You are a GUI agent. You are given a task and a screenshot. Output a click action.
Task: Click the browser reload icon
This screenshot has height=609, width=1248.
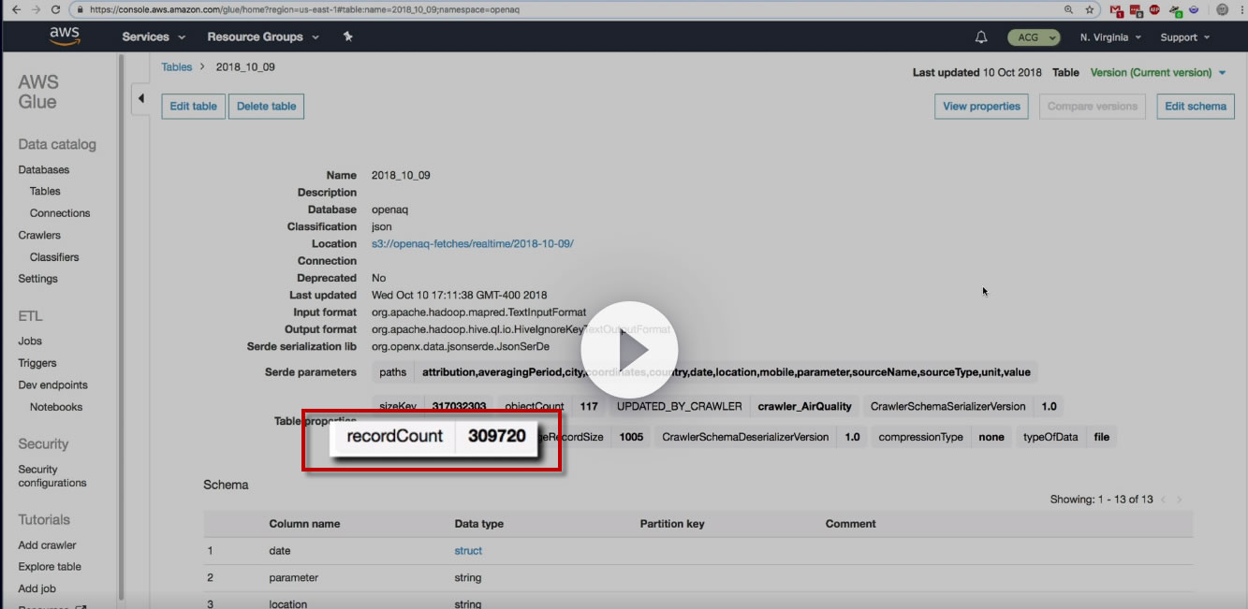(55, 9)
